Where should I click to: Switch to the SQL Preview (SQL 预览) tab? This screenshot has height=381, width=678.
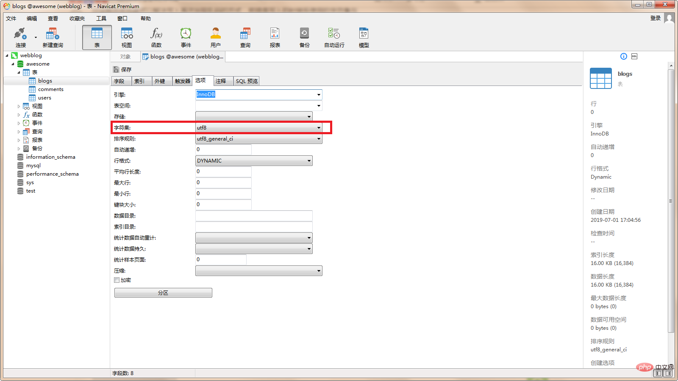(x=247, y=81)
